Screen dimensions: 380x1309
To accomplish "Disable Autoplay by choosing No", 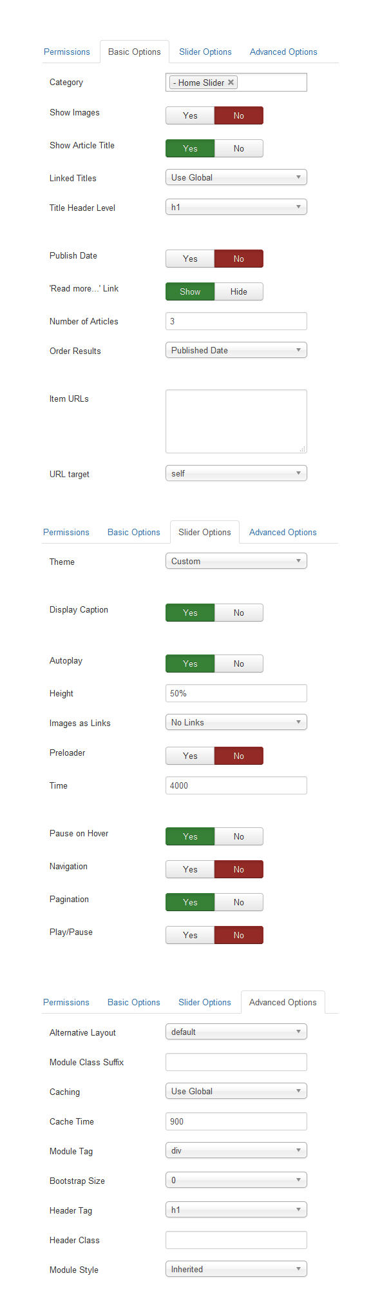I will click(x=239, y=664).
